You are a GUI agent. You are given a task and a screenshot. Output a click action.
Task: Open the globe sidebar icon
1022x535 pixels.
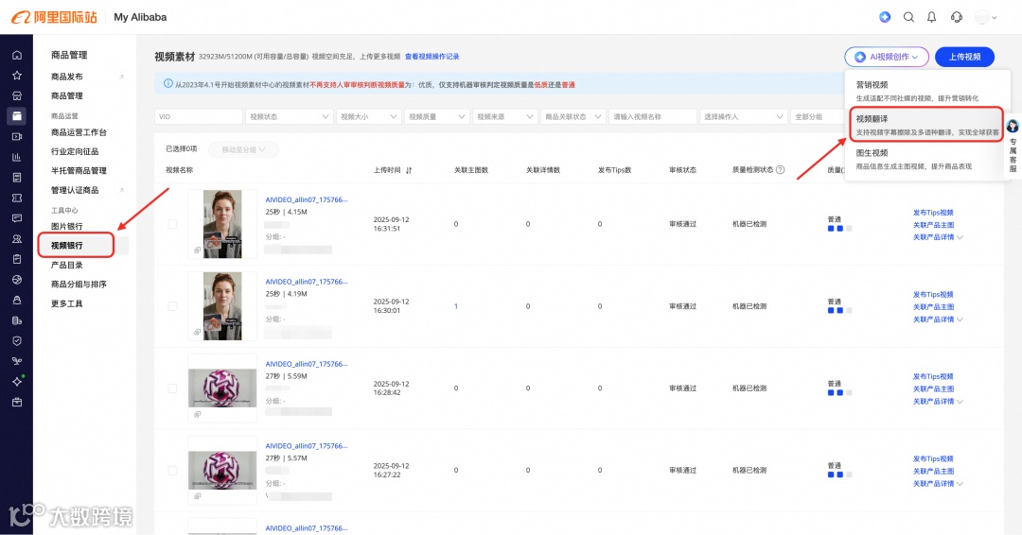[17, 280]
